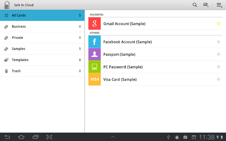Select the Business label

click(42, 26)
